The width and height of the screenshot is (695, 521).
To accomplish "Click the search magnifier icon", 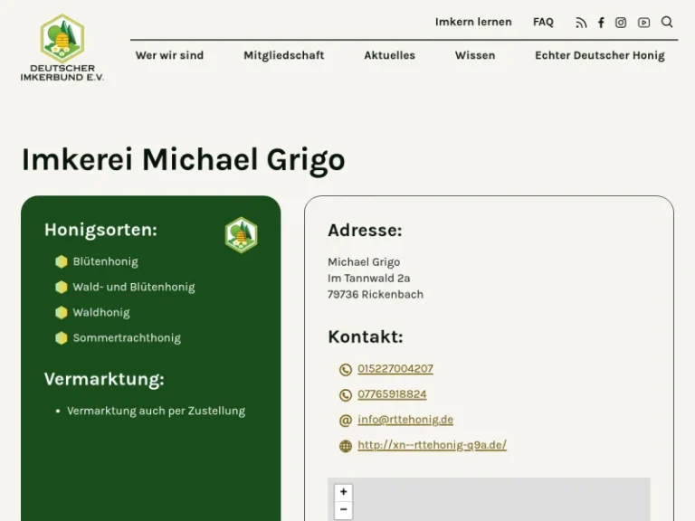I will [667, 23].
